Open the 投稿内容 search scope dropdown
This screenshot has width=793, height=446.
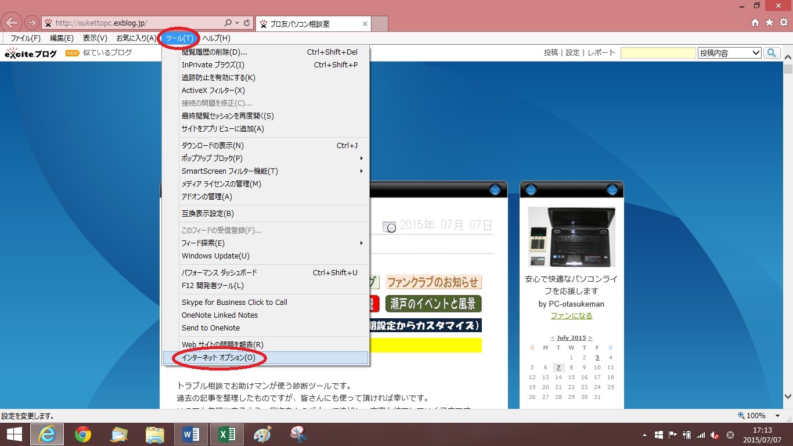(x=730, y=53)
